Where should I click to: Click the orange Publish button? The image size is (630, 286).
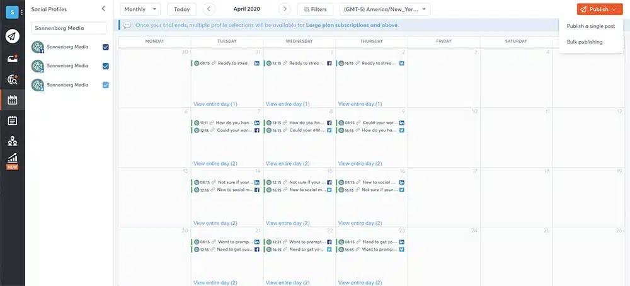coord(600,9)
